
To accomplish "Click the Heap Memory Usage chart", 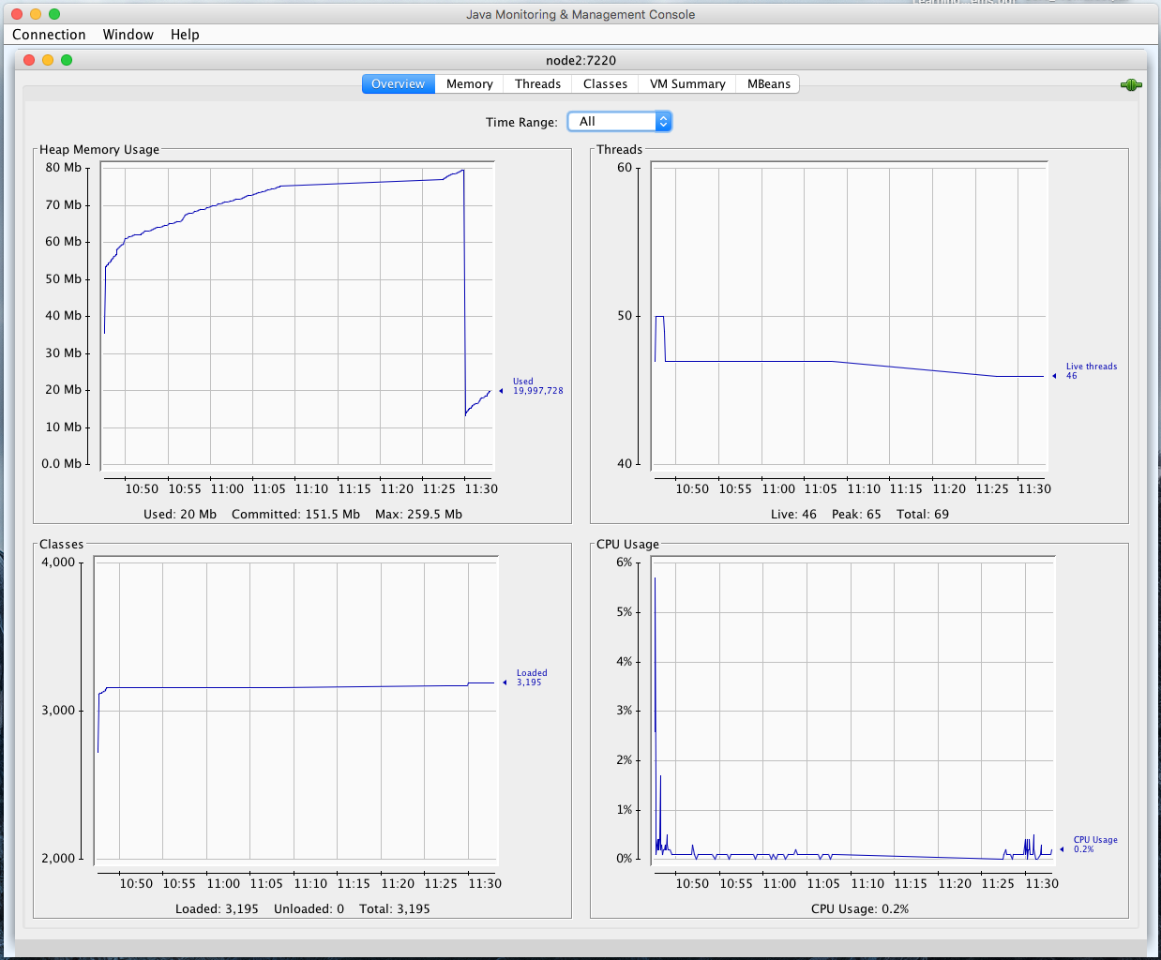I will tap(297, 315).
